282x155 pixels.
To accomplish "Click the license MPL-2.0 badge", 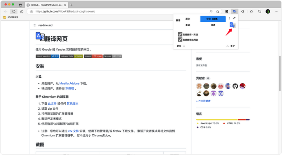I will pos(112,56).
